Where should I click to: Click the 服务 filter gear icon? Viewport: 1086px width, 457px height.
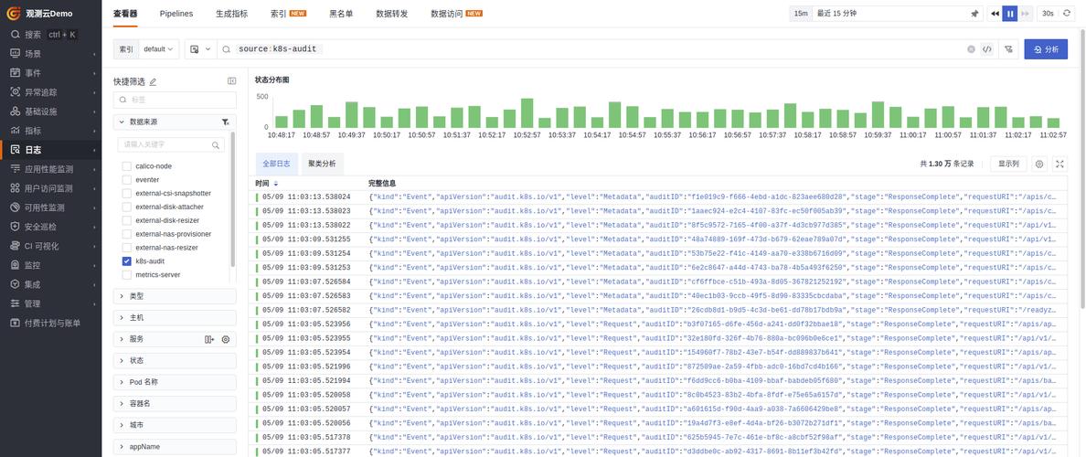click(x=225, y=339)
